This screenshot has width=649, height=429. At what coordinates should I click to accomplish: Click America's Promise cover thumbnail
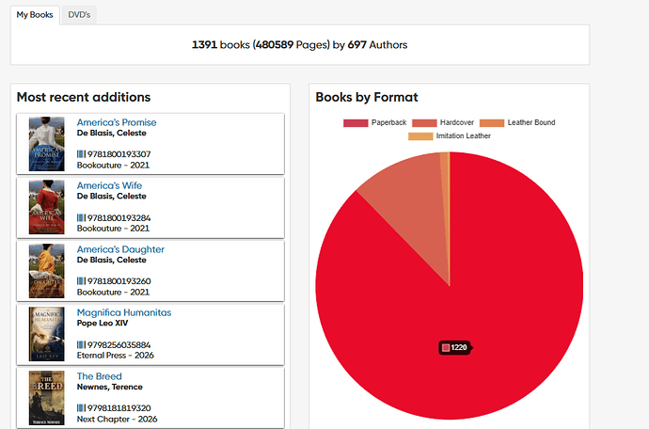tap(47, 144)
